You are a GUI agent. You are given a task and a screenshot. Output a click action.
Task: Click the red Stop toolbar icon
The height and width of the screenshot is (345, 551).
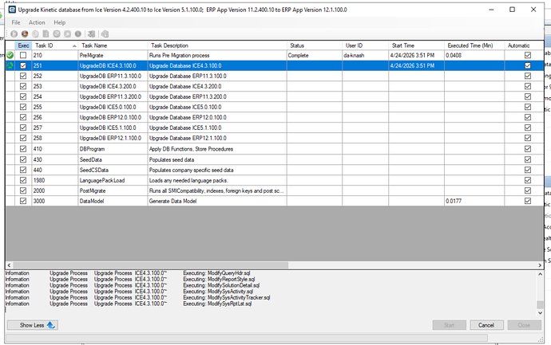click(25, 34)
